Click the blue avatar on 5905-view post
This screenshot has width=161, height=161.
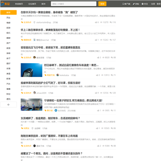click(x=56, y=110)
